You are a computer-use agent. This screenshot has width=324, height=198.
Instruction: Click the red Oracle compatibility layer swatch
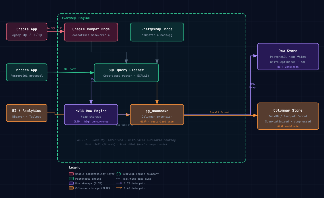click(71, 174)
